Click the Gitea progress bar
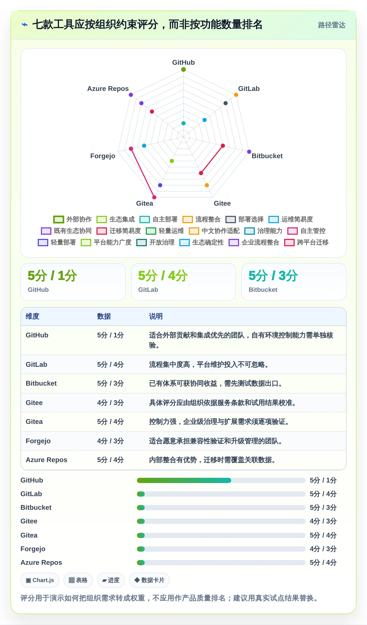Image resolution: width=367 pixels, height=625 pixels. (x=221, y=535)
